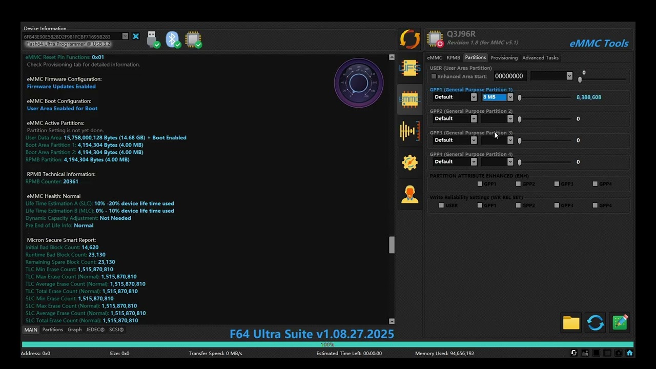Click the User Area enhanced size slider

tap(603, 79)
